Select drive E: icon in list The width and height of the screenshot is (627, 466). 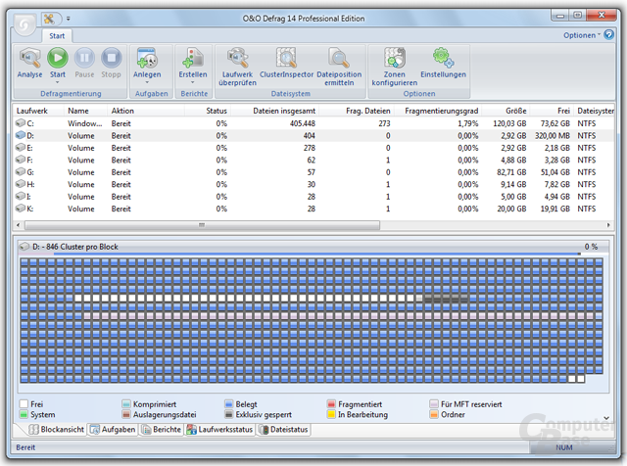(x=21, y=148)
